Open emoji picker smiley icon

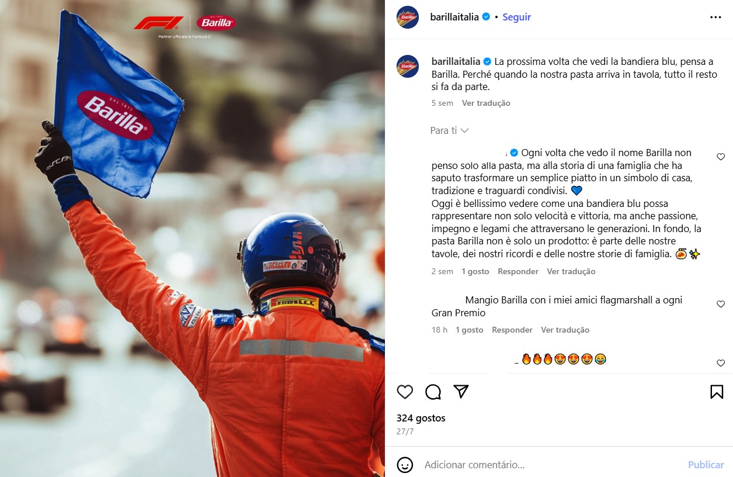coord(405,465)
